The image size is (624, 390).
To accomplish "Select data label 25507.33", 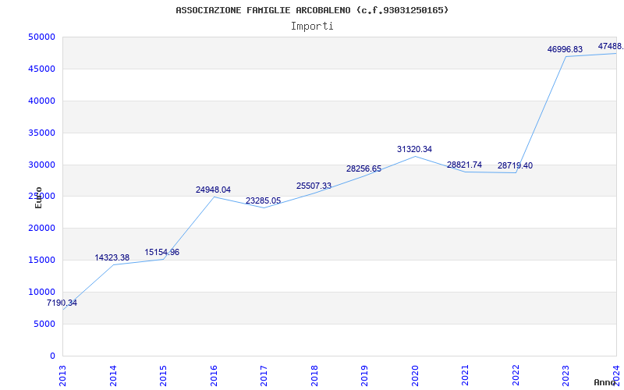I will pos(314,186).
